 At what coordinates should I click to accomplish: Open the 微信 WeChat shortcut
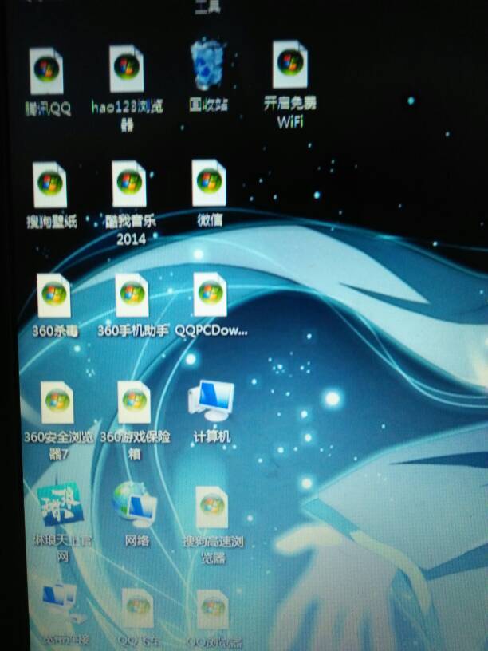[x=209, y=183]
